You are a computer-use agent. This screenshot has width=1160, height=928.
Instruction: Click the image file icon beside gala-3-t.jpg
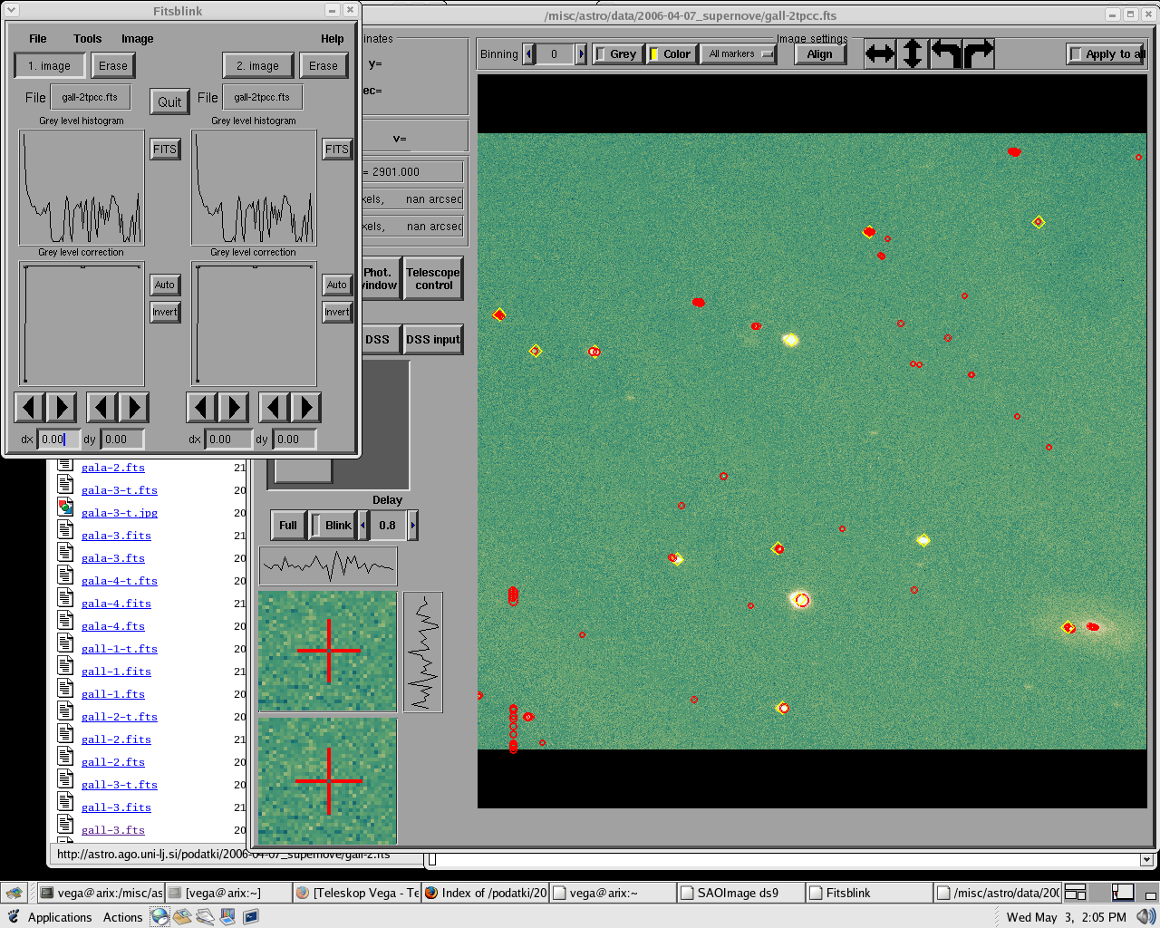(x=65, y=507)
